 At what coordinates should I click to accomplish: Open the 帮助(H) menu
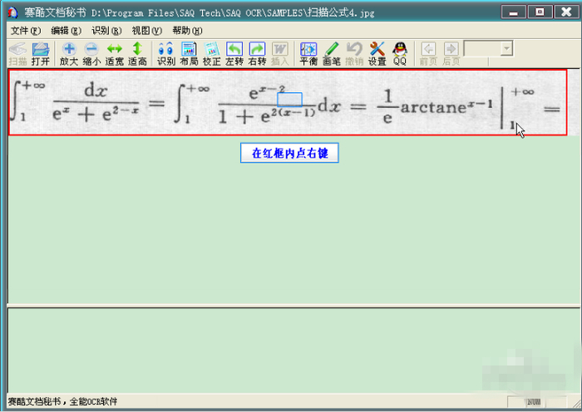click(187, 31)
